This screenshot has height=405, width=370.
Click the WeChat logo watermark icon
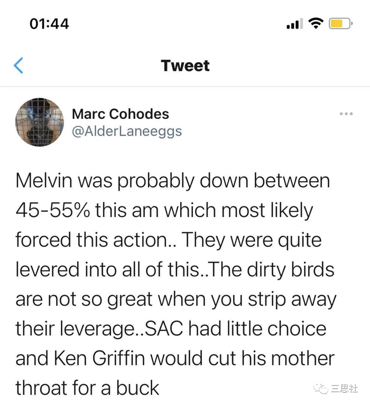tap(321, 389)
